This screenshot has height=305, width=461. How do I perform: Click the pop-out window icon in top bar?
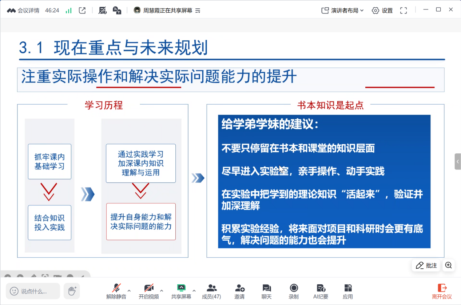point(82,11)
